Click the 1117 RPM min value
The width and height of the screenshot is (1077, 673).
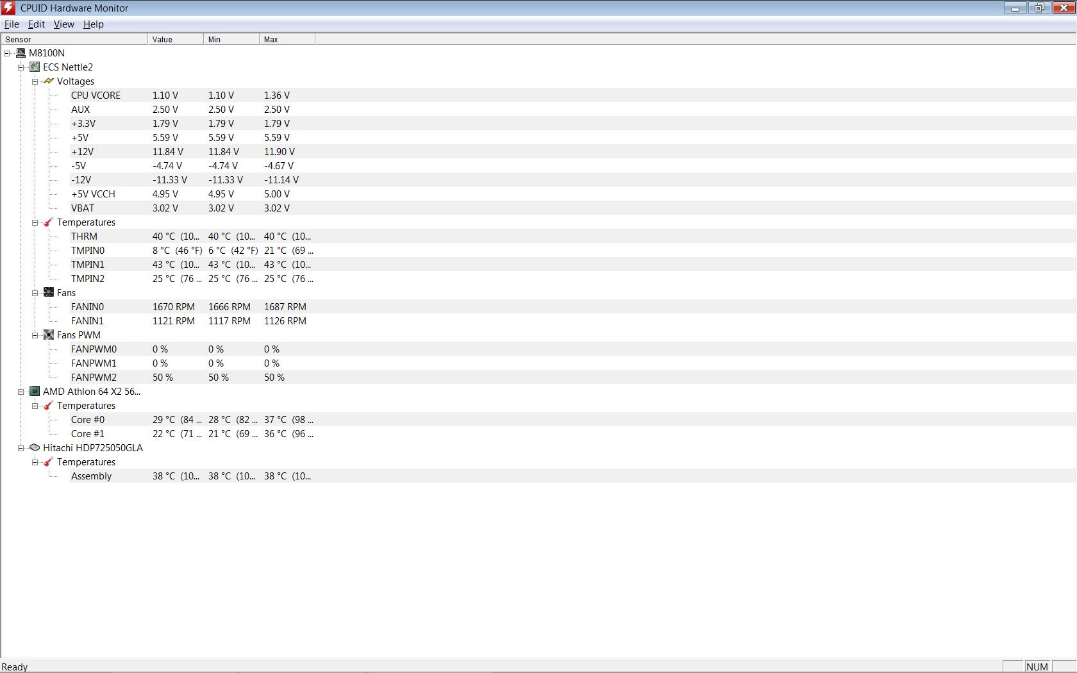230,321
